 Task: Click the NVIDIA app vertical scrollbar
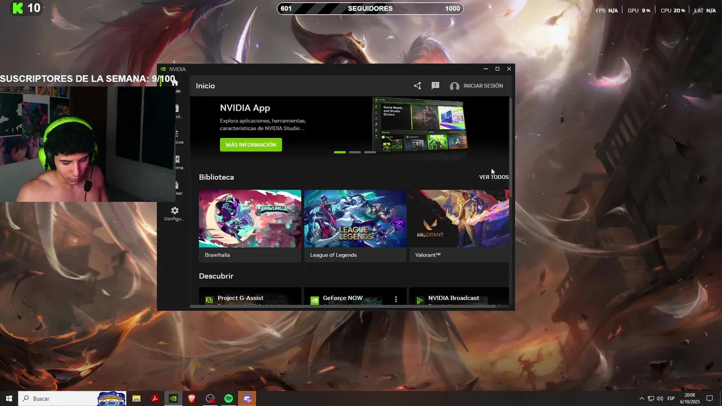(511, 147)
